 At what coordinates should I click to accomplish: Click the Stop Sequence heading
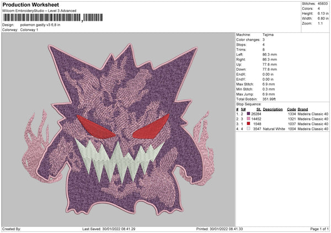(x=248, y=103)
